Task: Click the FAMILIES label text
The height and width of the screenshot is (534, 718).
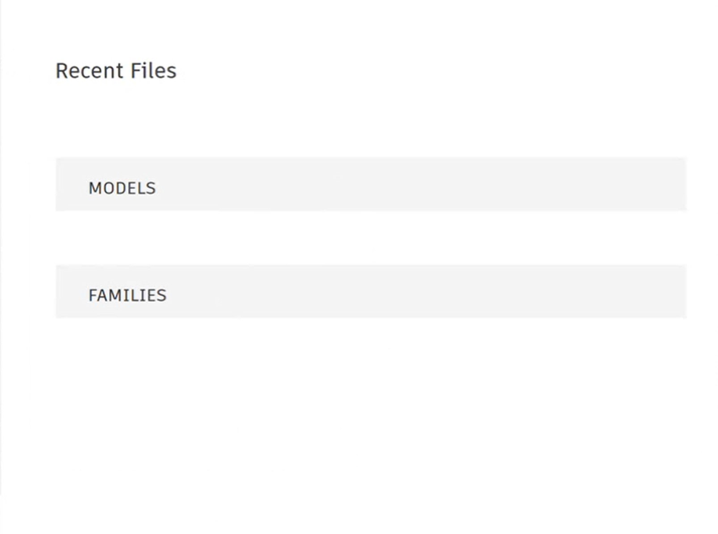Action: click(128, 295)
